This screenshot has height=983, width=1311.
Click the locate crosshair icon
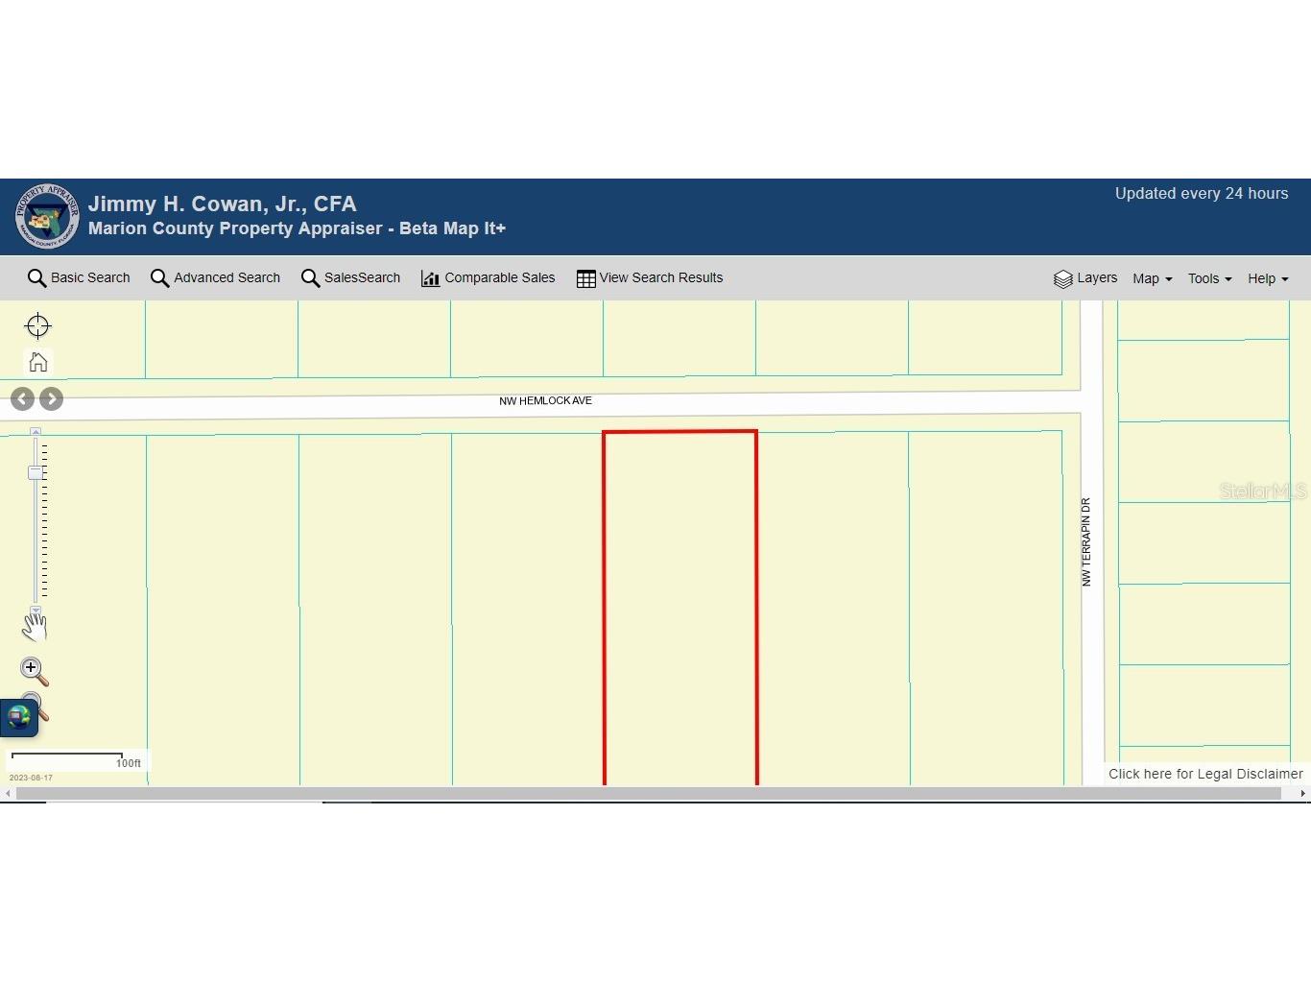pyautogui.click(x=37, y=326)
